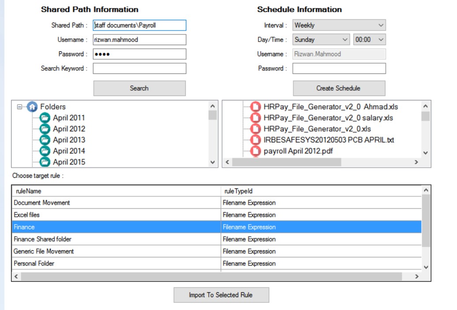This screenshot has height=310, width=457.
Task: Open the Interval dropdown showing Weekly
Action: (x=339, y=26)
